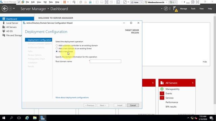This screenshot has height=121, width=216.
Task: Click Performance under All Servers
Action: pyautogui.click(x=172, y=102)
